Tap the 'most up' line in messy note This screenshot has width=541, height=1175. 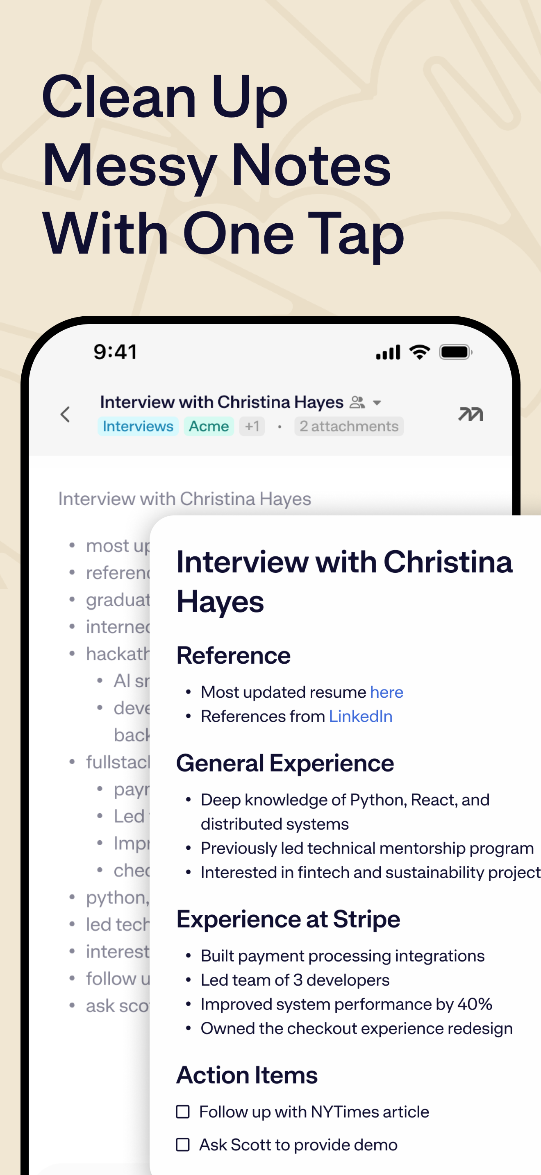(118, 546)
